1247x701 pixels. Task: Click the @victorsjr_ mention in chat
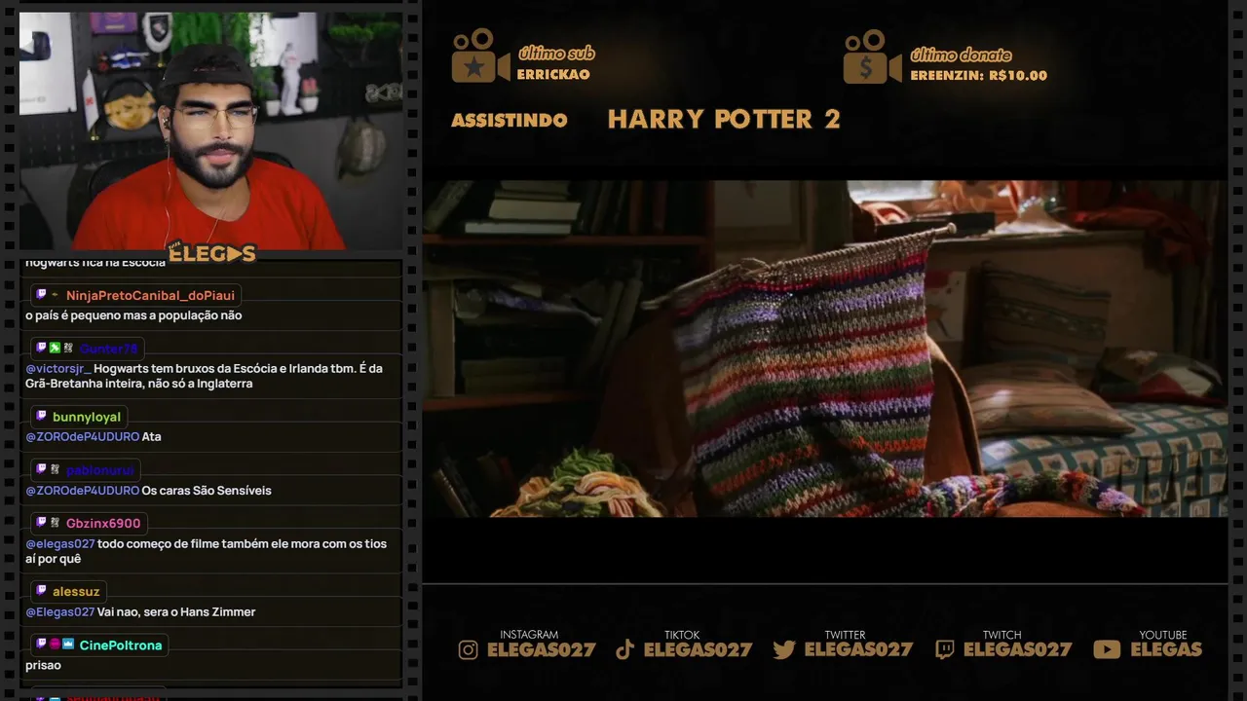58,369
